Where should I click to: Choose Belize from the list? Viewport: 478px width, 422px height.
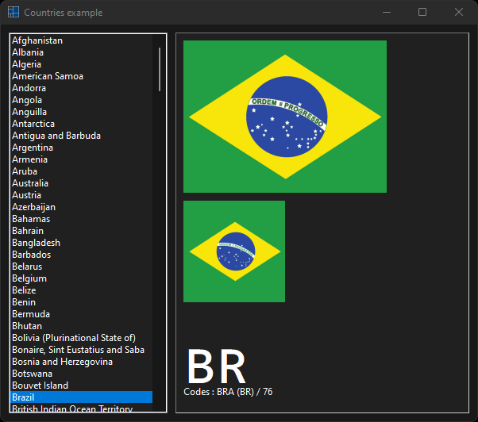pos(82,290)
